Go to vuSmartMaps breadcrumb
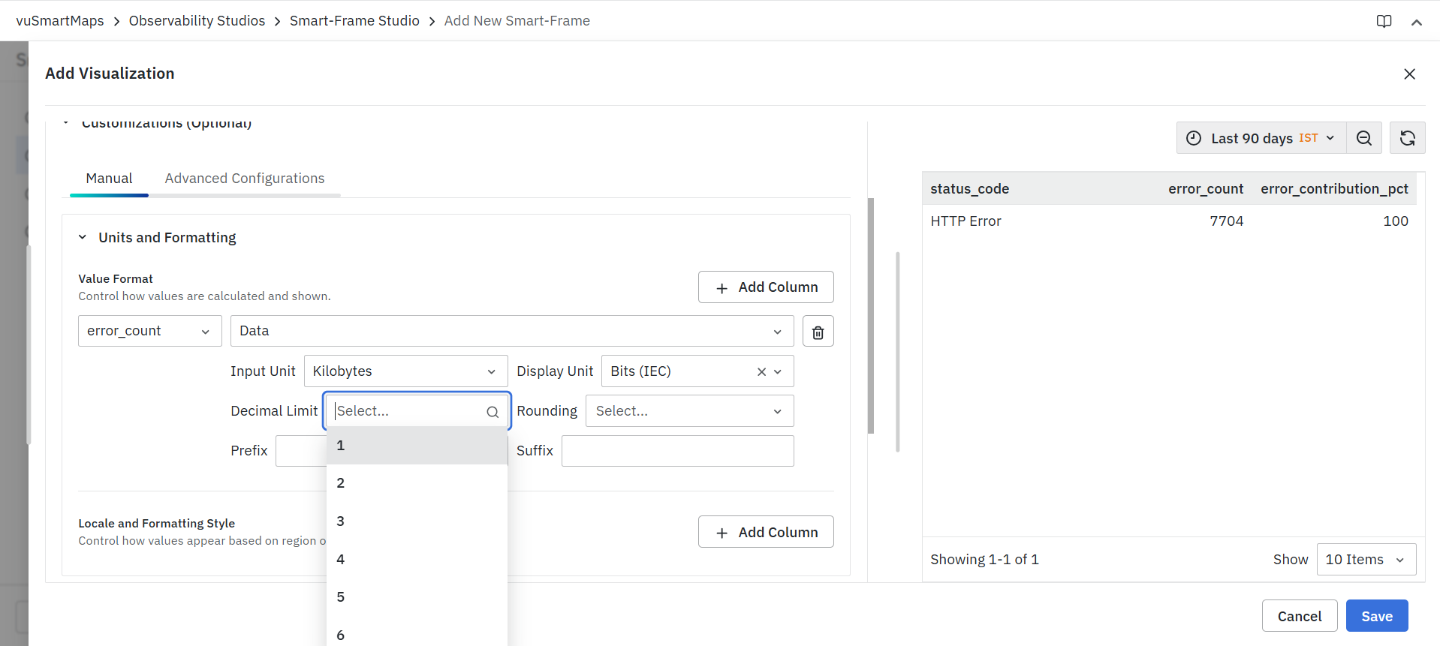This screenshot has height=646, width=1440. coord(60,21)
